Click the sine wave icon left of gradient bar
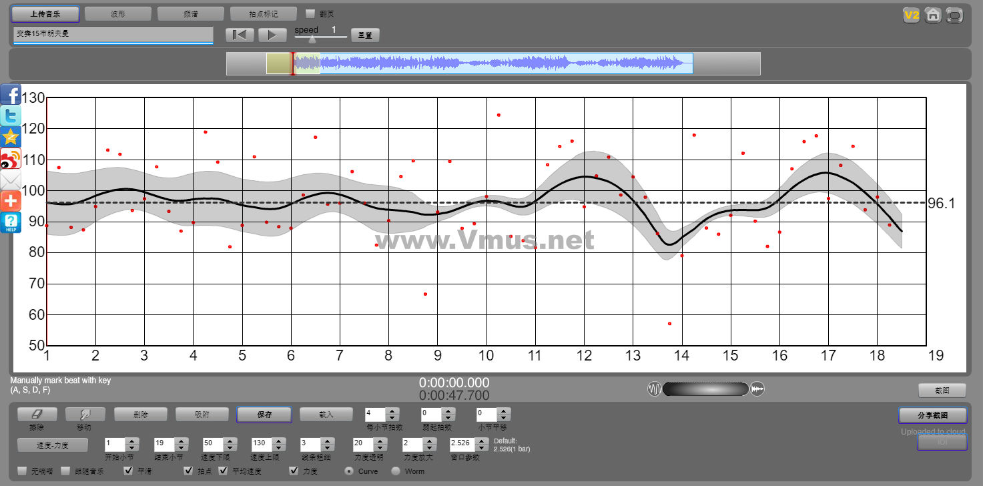The height and width of the screenshot is (486, 983). [x=654, y=389]
